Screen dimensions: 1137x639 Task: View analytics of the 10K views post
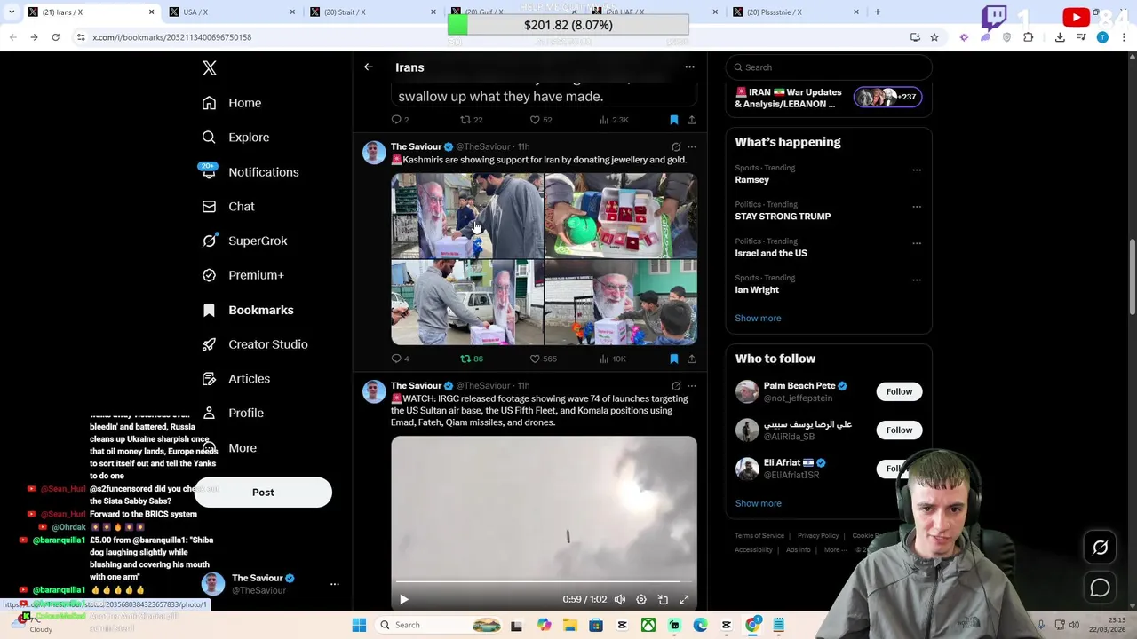pos(613,359)
